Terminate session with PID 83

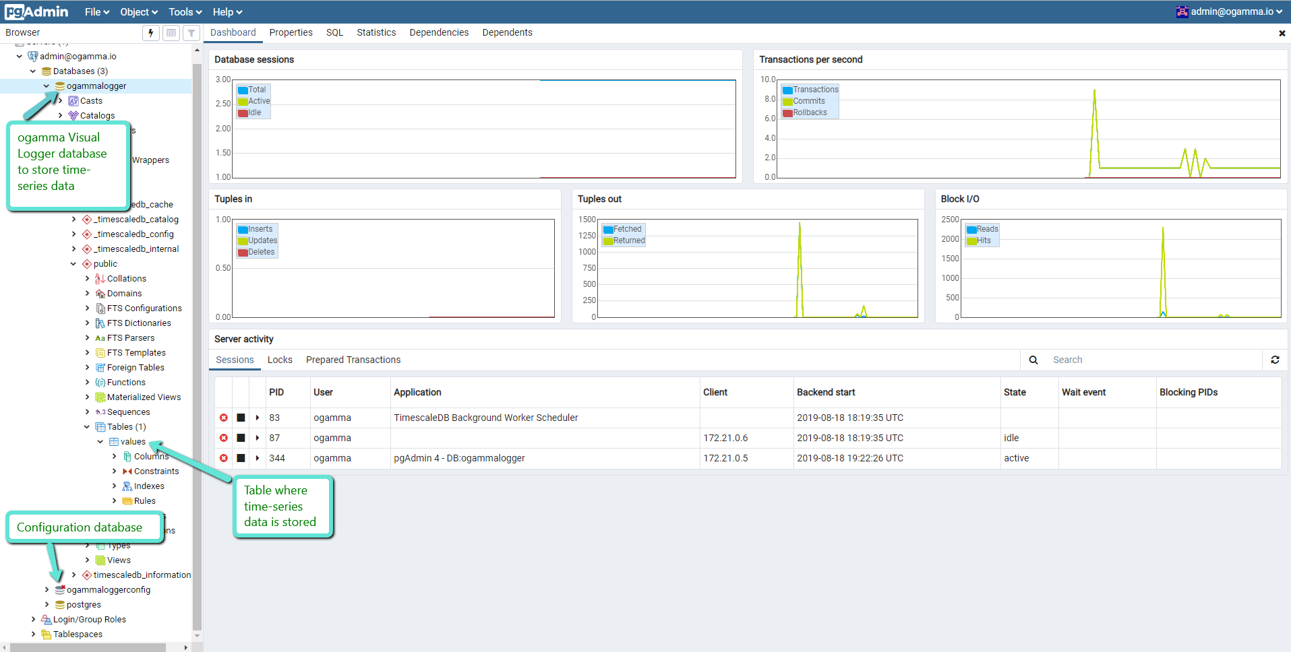point(224,418)
